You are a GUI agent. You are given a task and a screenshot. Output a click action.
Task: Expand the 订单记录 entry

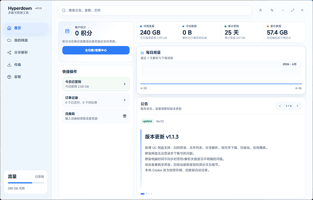click(96, 100)
